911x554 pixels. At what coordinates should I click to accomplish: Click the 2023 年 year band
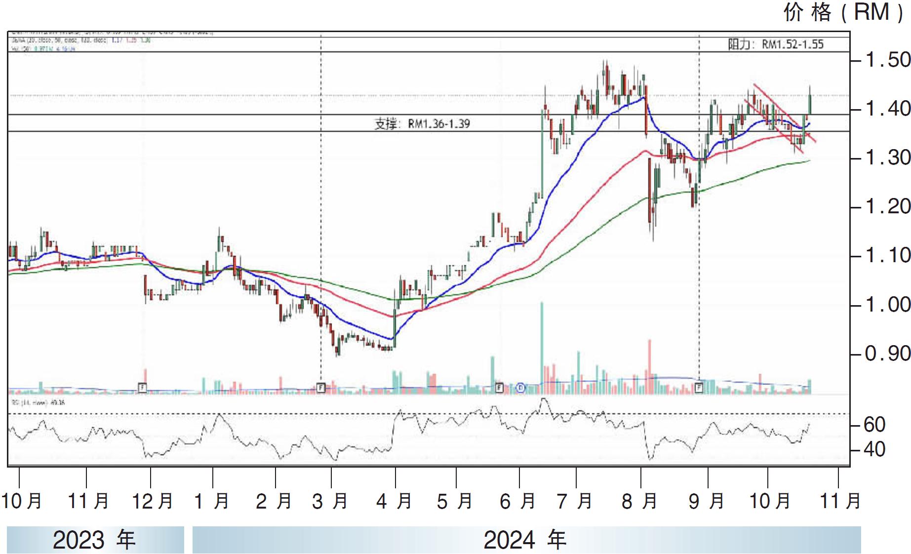coord(95,540)
